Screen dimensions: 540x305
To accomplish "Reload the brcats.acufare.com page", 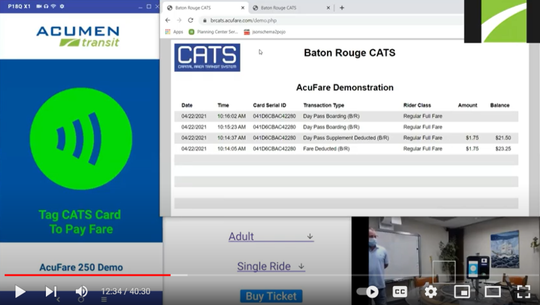I will click(x=190, y=21).
